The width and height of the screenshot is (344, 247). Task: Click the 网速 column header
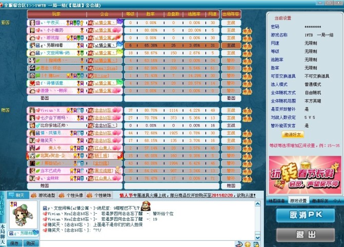[x=213, y=14]
